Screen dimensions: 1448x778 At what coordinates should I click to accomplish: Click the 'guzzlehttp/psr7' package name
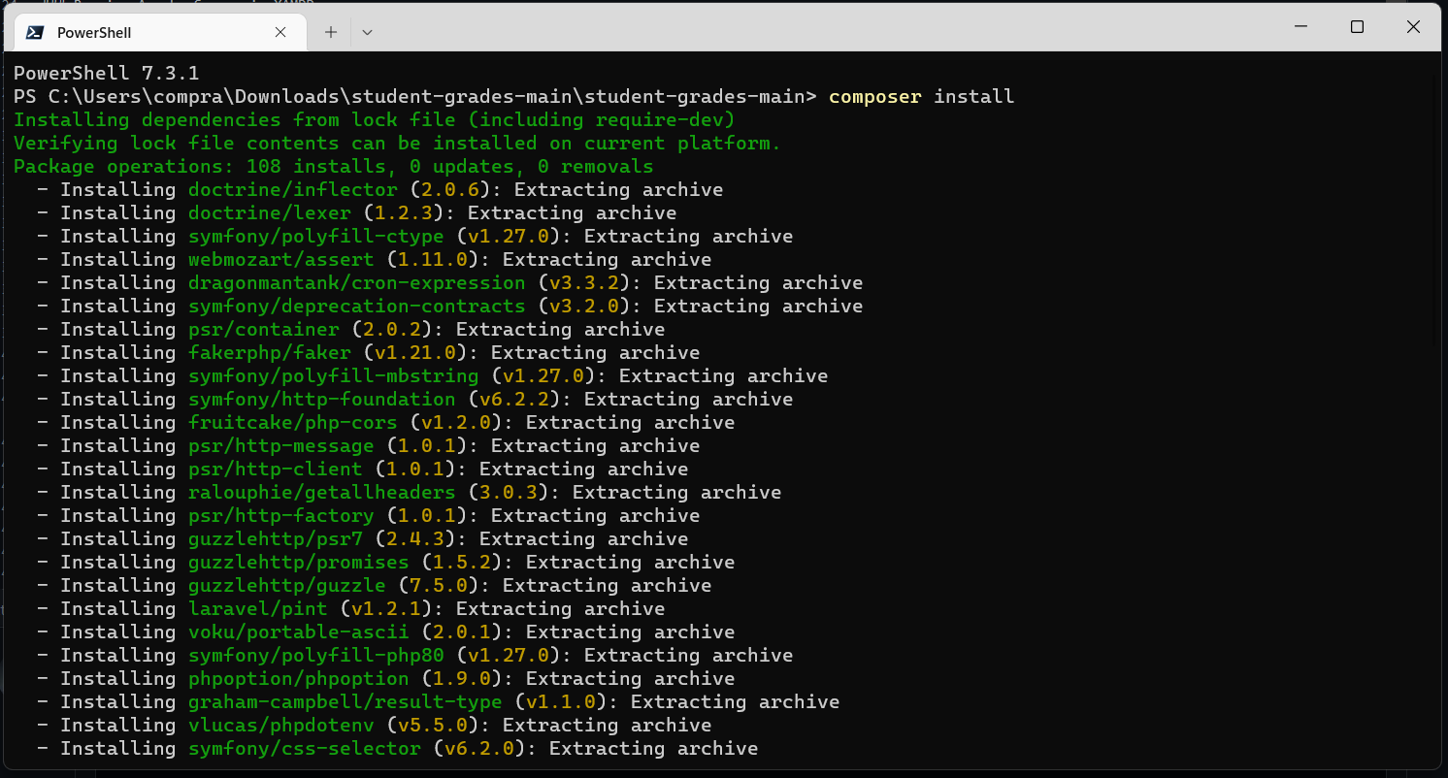click(276, 538)
